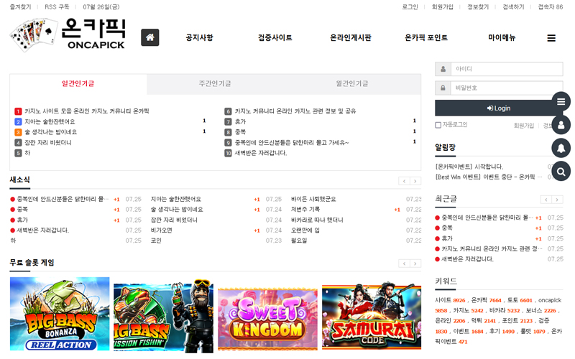Image resolution: width=575 pixels, height=359 pixels.
Task: Click the floating round user profile icon
Action: click(x=561, y=125)
